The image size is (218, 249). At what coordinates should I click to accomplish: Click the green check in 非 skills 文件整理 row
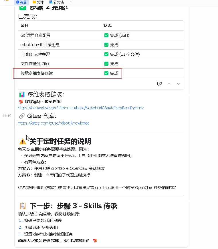click(106, 54)
